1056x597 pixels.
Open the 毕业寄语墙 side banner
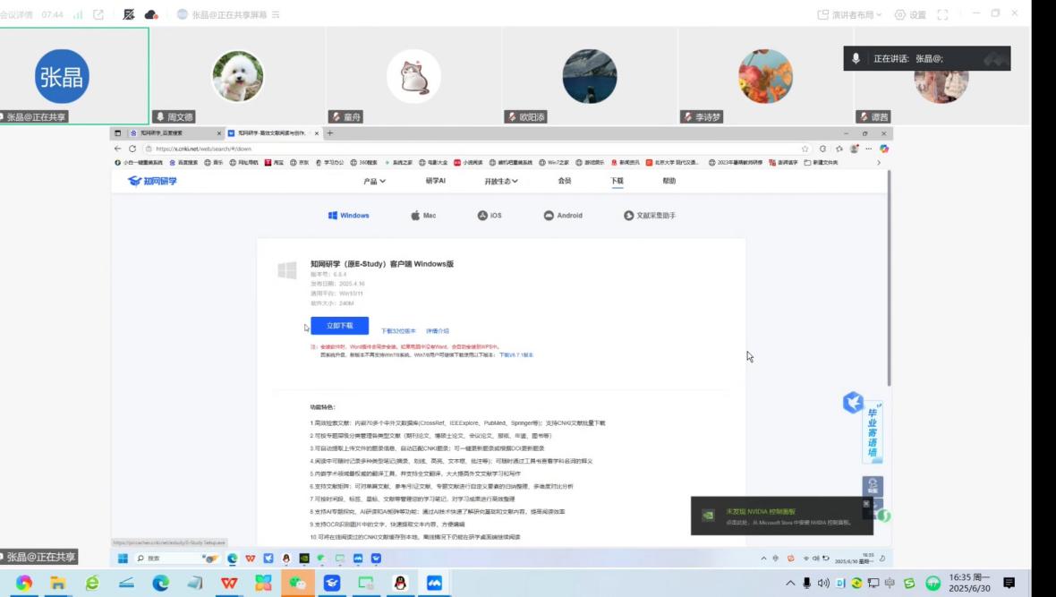tap(873, 432)
